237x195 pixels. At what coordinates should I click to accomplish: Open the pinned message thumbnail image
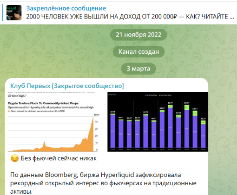pyautogui.click(x=14, y=13)
